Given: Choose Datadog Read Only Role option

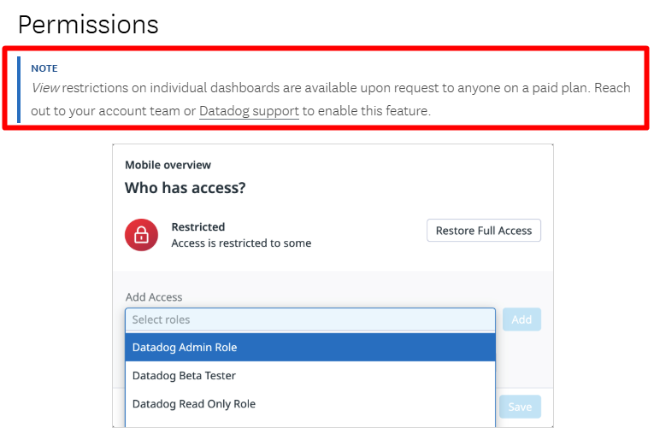Looking at the screenshot, I should 310,404.
